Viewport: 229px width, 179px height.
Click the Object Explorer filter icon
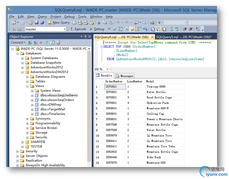pos(46,43)
